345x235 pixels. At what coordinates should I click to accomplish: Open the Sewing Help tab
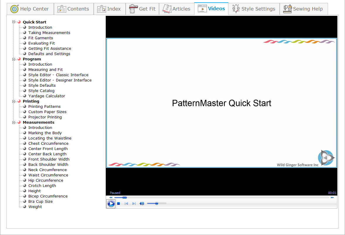304,9
